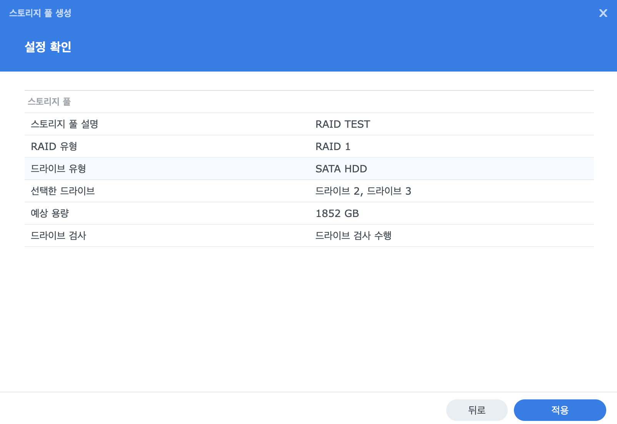The width and height of the screenshot is (617, 424).
Task: Select the 예상 용량 label
Action: pos(50,213)
